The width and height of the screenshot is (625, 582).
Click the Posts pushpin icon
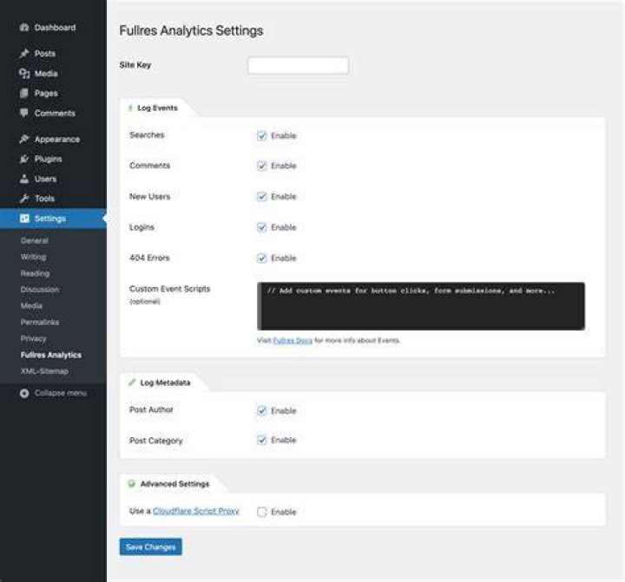(x=24, y=54)
